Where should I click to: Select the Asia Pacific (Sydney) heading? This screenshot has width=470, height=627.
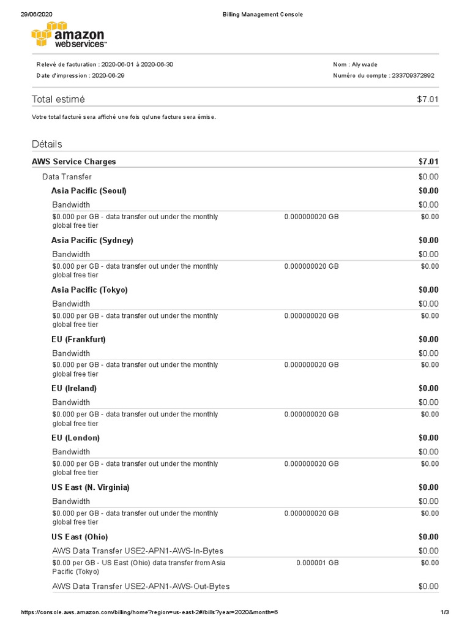point(92,240)
